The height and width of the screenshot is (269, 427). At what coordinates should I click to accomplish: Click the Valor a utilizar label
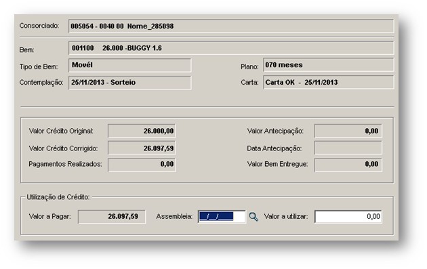(x=286, y=217)
